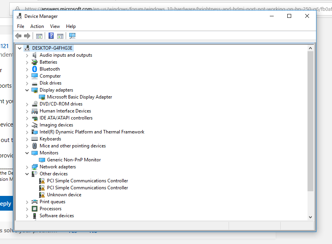Click the Software devices category icon
Screen dimensions: 332x244
coord(35,216)
